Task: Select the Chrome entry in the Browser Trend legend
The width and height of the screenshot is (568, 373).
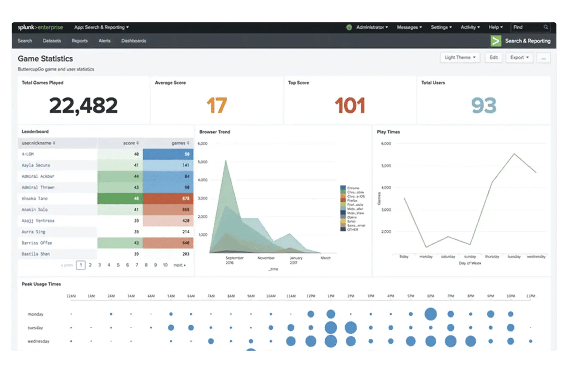Action: click(353, 188)
